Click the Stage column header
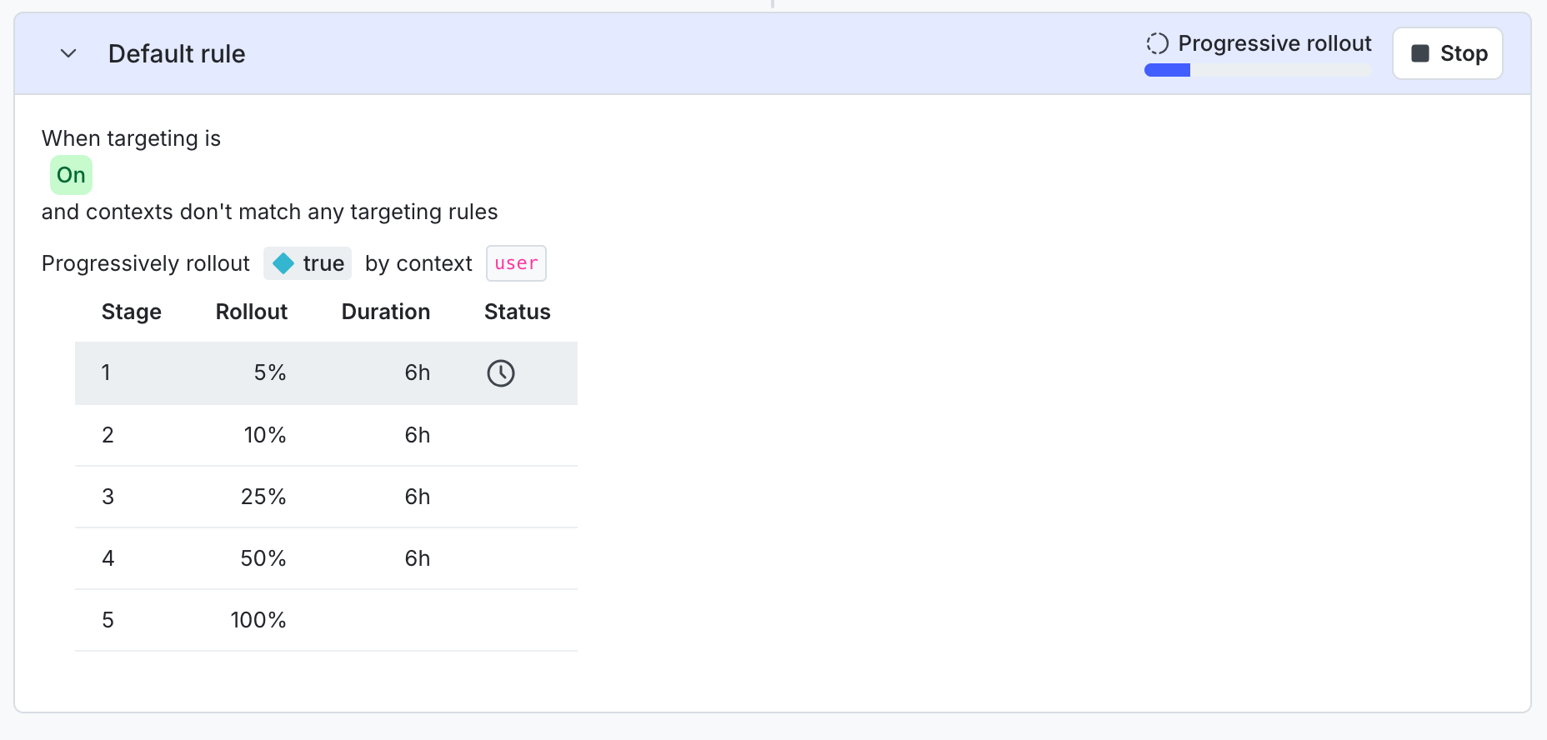This screenshot has width=1547, height=740. coord(132,312)
